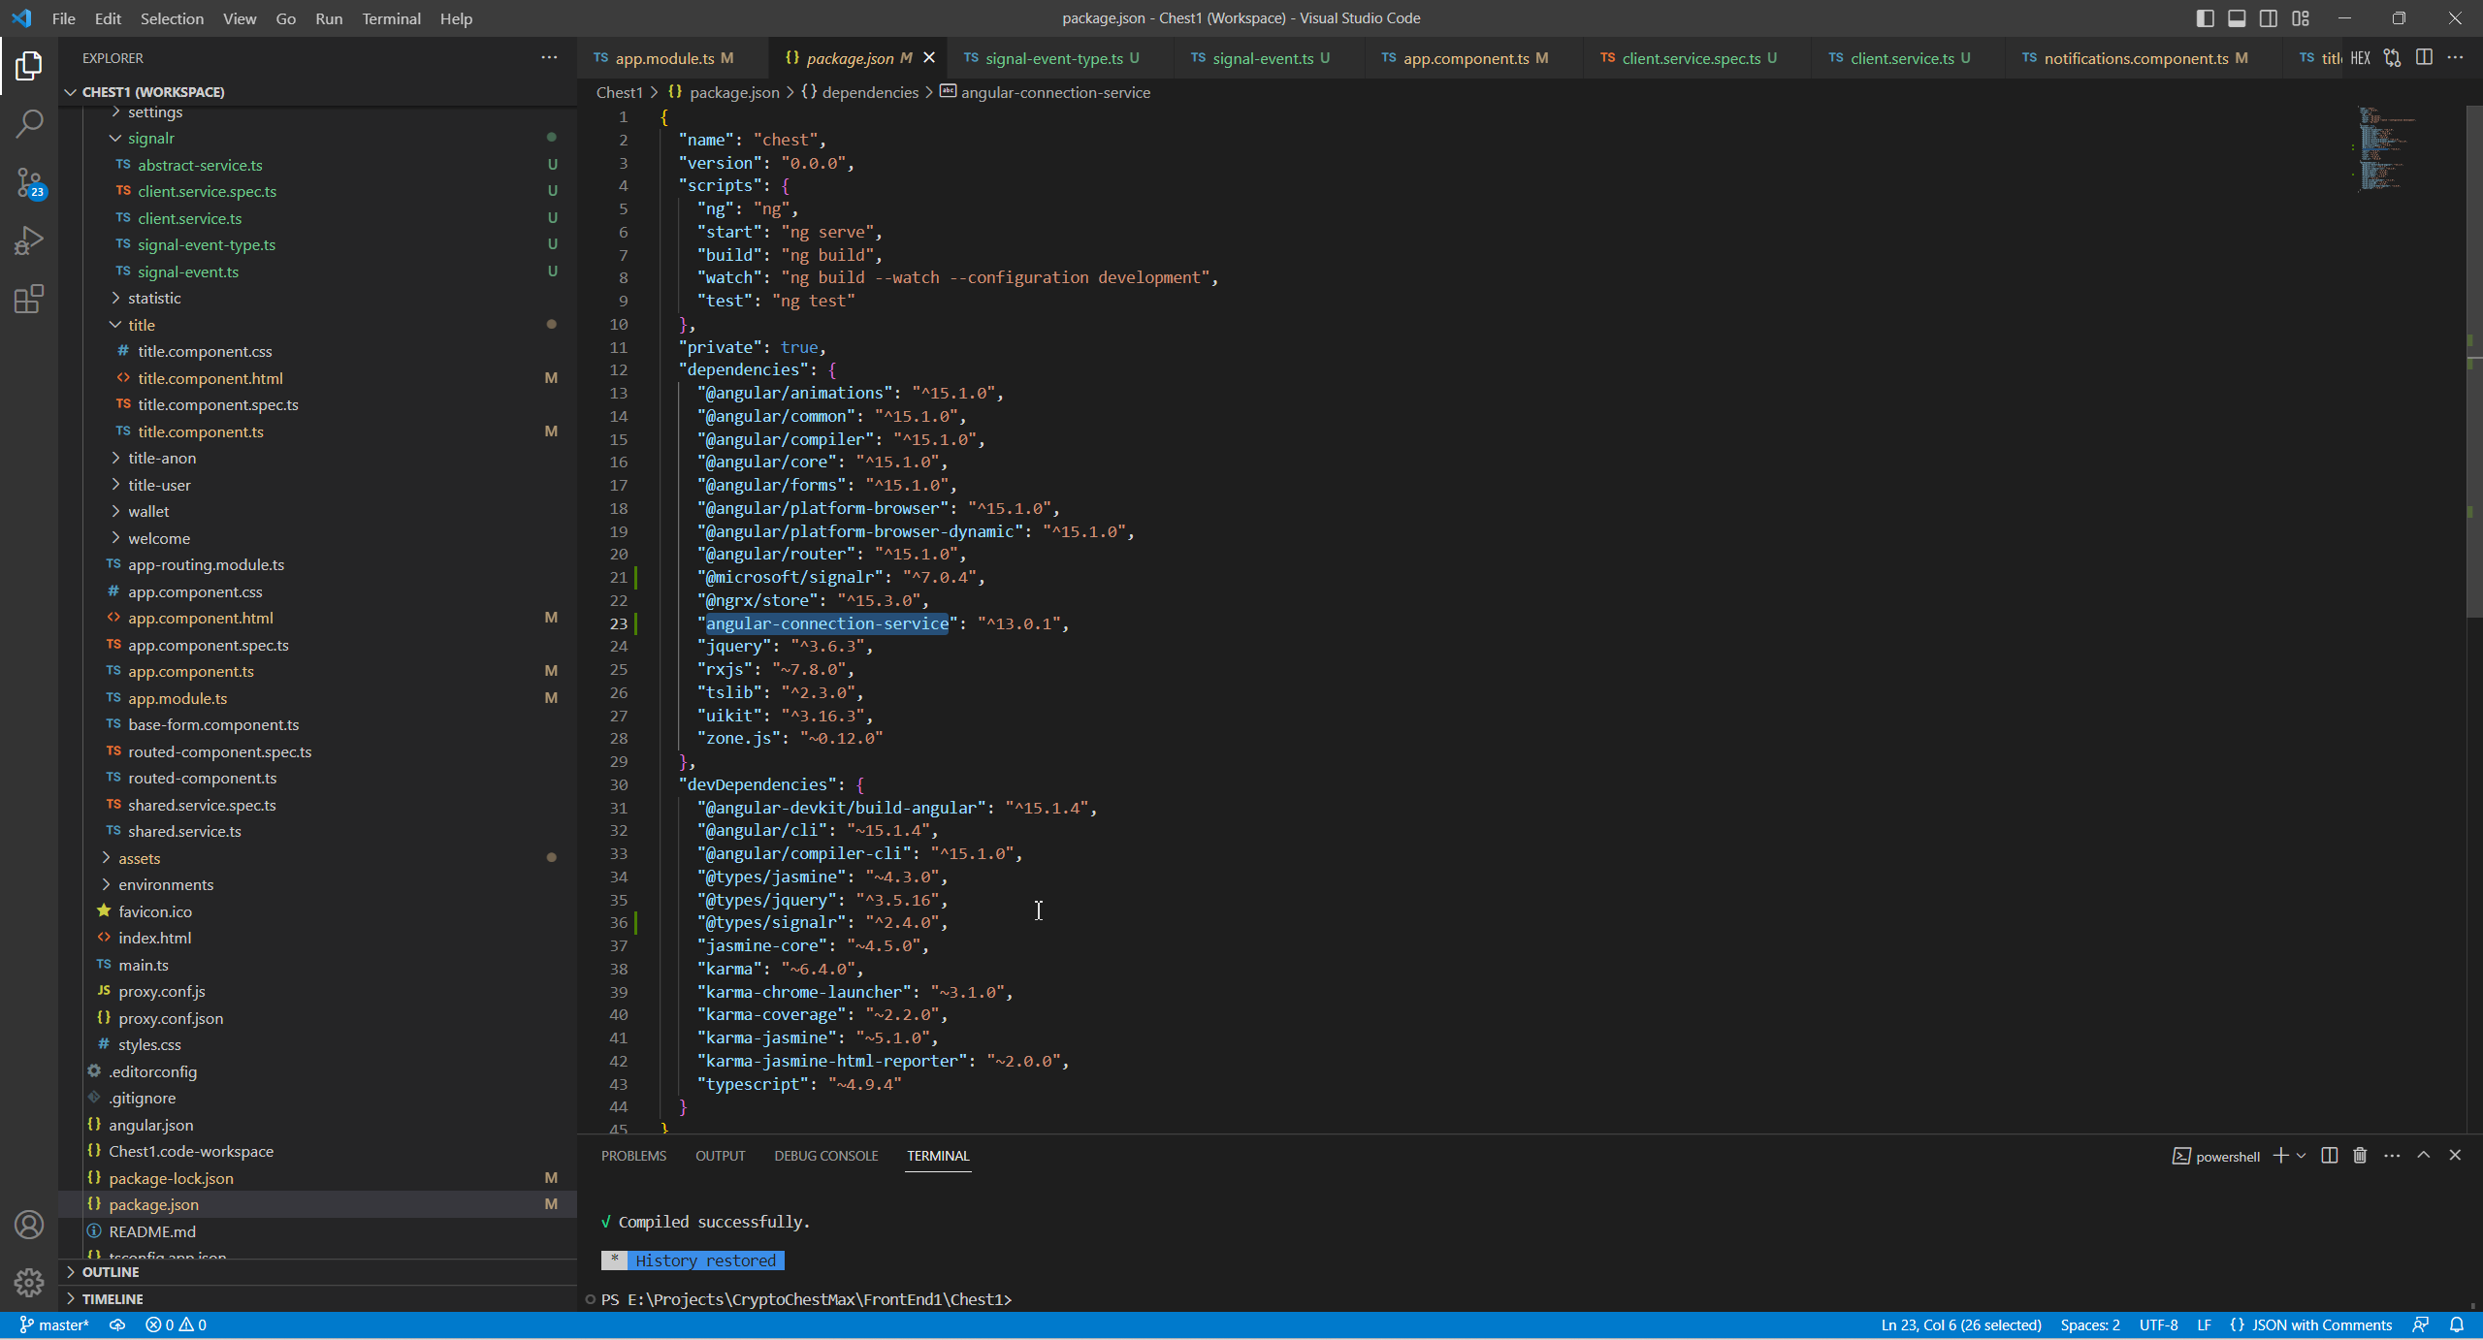The height and width of the screenshot is (1340, 2483).
Task: Open the Extensions view
Action: point(29,299)
